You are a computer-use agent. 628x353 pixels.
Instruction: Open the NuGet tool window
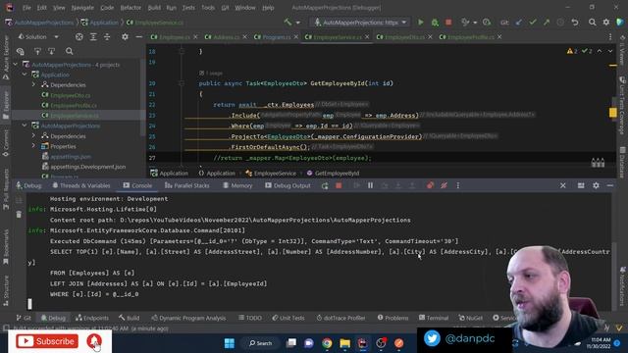[471, 318]
